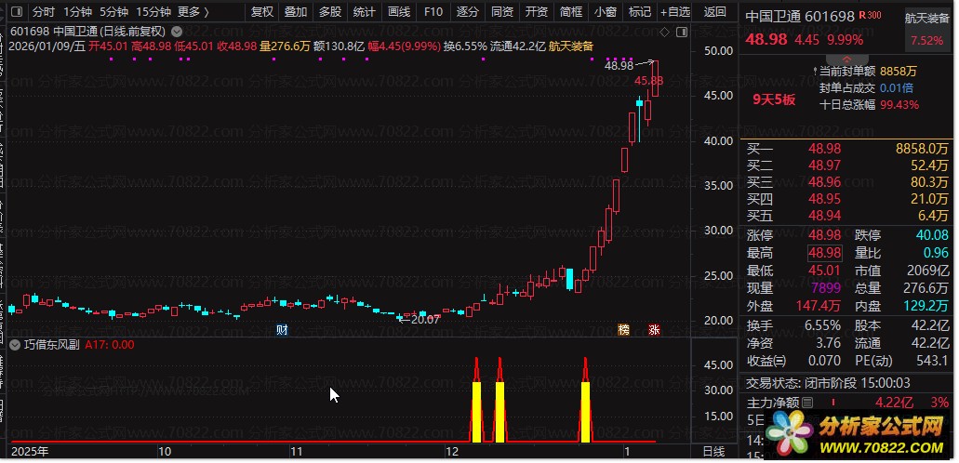This screenshot has height=463, width=959.
Task: Select the 买五 bid row at 48.94
Action: [847, 216]
